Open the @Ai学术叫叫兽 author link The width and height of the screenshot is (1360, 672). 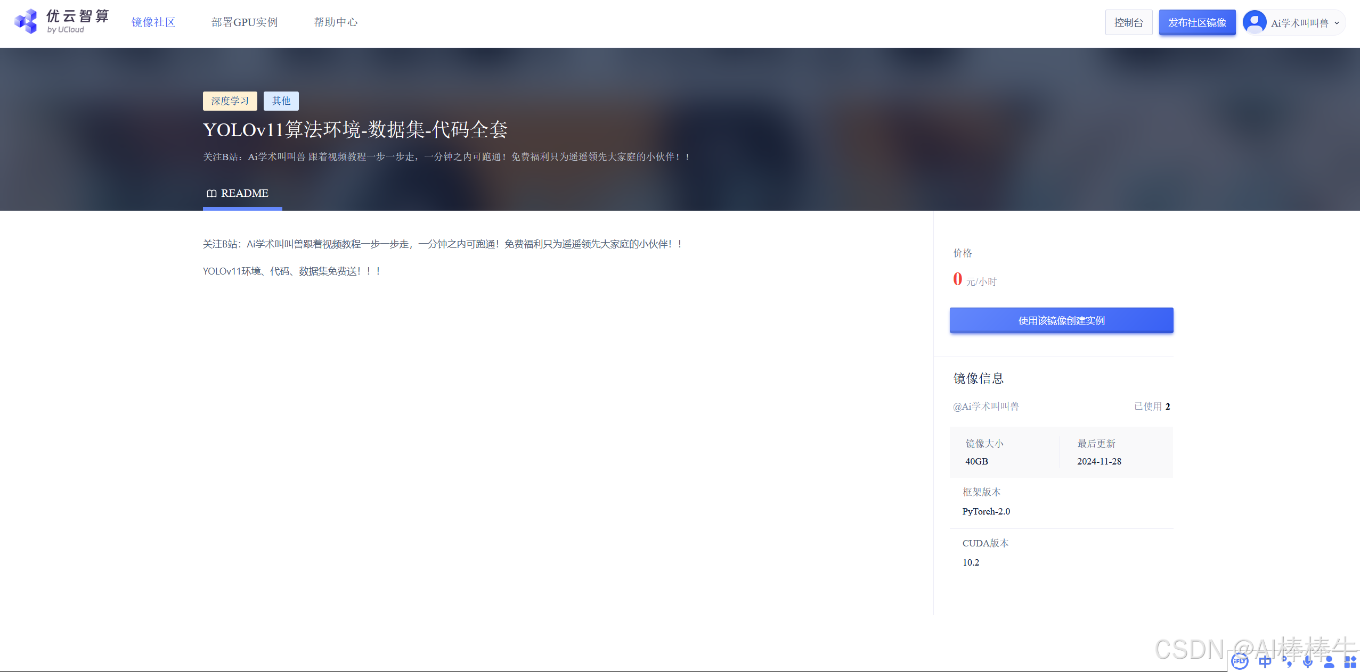(x=986, y=406)
